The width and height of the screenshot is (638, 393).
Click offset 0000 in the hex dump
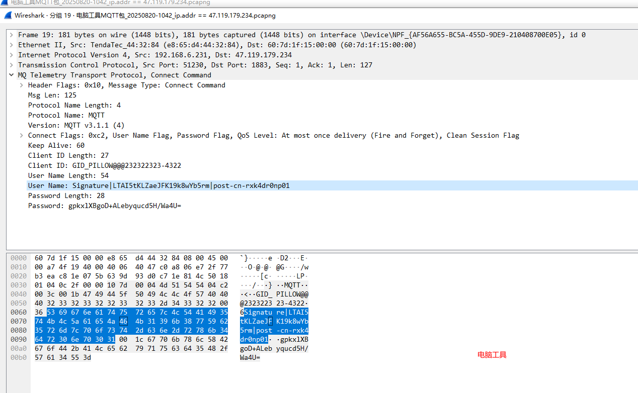(x=19, y=258)
